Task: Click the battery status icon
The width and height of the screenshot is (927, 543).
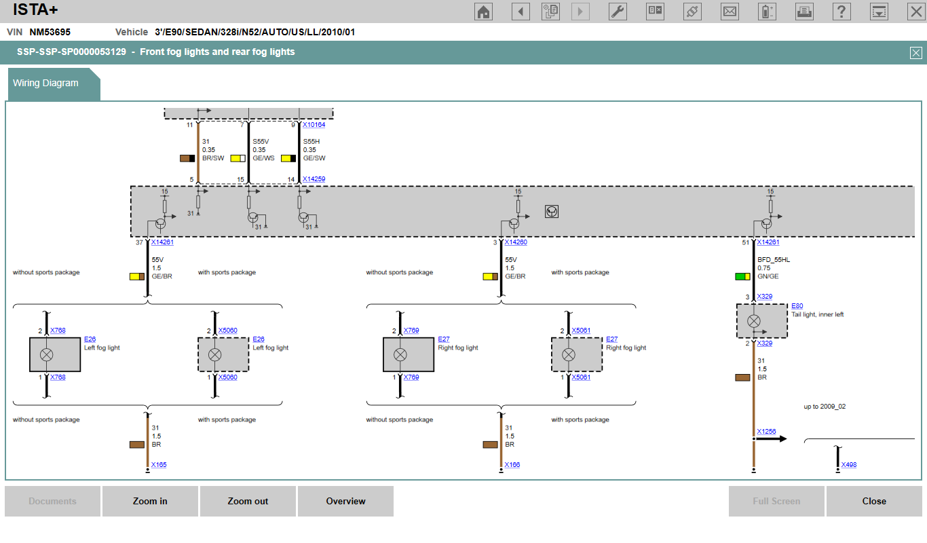Action: (x=767, y=12)
